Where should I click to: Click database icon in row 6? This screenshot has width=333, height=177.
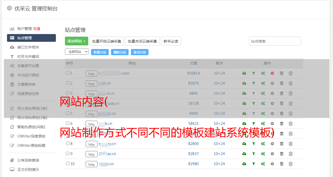282,124
